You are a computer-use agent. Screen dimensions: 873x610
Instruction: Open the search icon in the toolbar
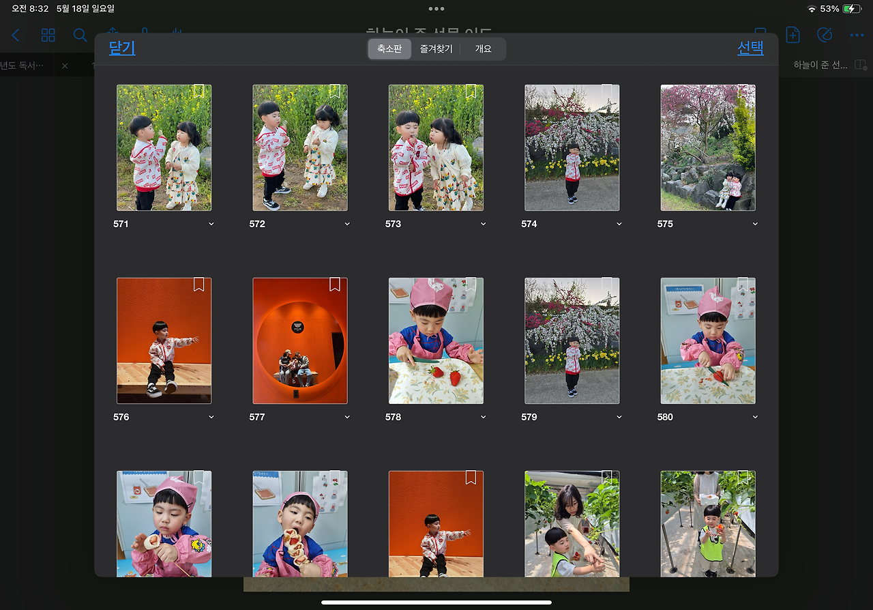tap(80, 35)
